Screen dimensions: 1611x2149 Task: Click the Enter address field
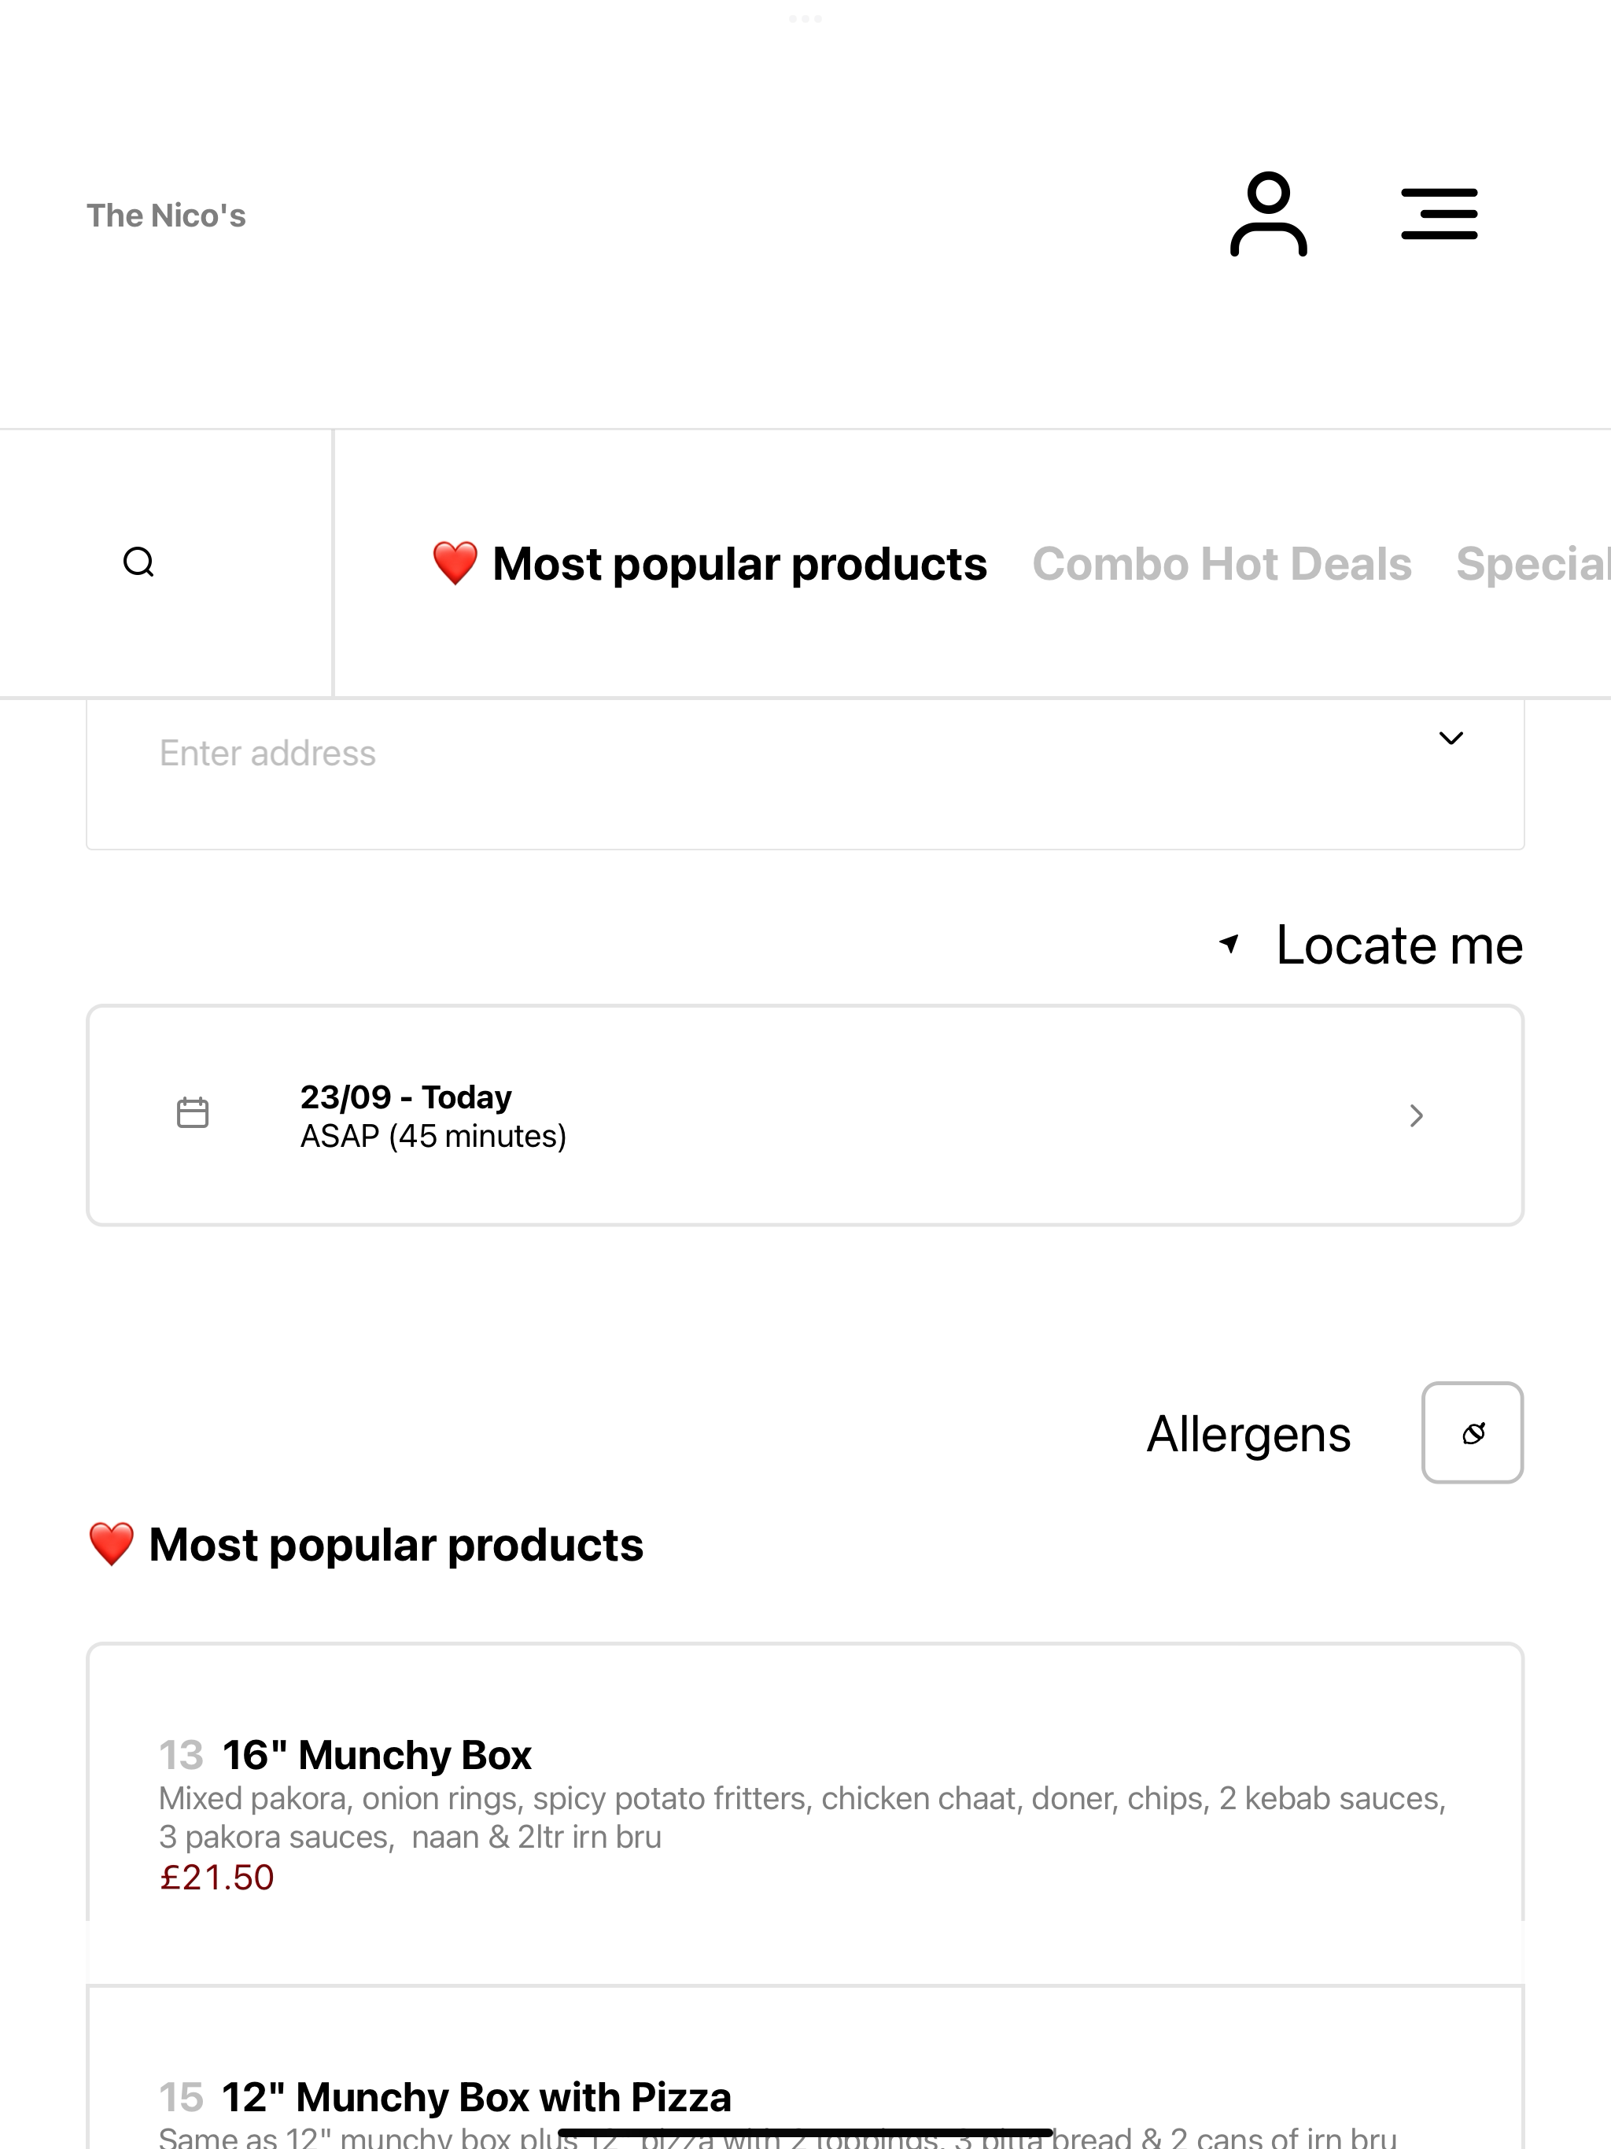point(805,773)
